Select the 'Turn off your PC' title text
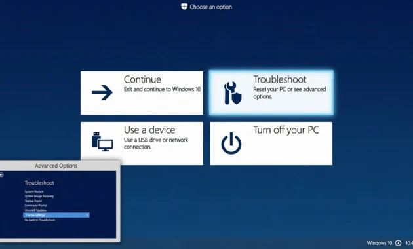413x249 pixels. (x=286, y=130)
